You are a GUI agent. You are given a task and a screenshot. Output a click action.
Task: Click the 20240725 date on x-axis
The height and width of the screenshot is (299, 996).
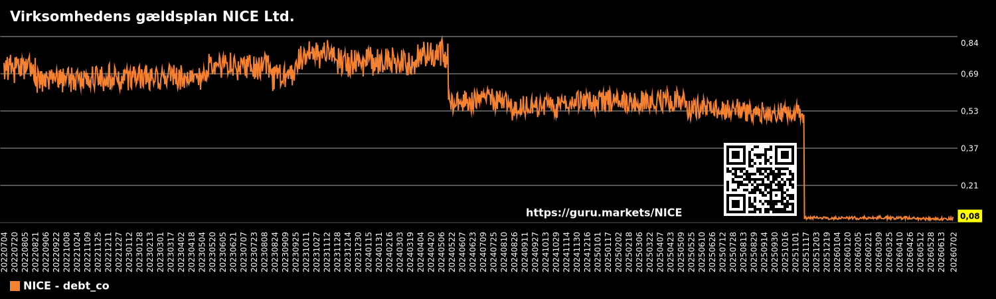[494, 251]
